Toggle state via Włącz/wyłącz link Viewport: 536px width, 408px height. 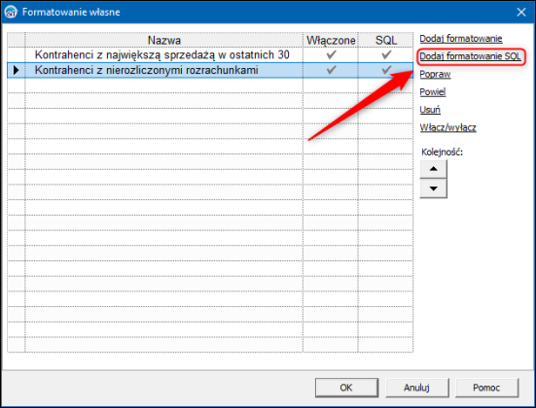pos(447,127)
